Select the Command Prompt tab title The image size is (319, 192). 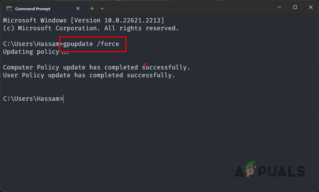33,9
